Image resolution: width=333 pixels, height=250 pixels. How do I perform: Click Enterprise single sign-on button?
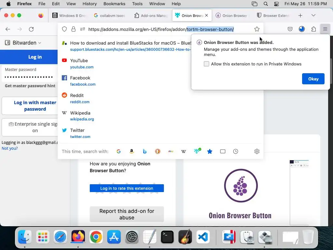pos(30,127)
